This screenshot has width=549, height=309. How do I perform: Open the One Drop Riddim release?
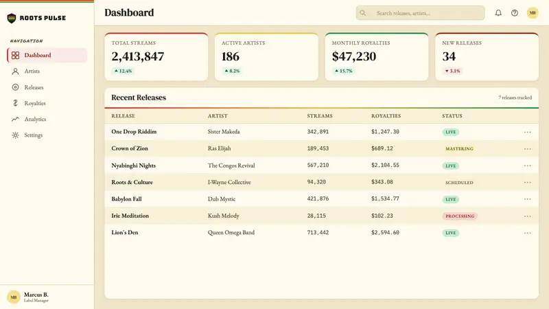[134, 132]
